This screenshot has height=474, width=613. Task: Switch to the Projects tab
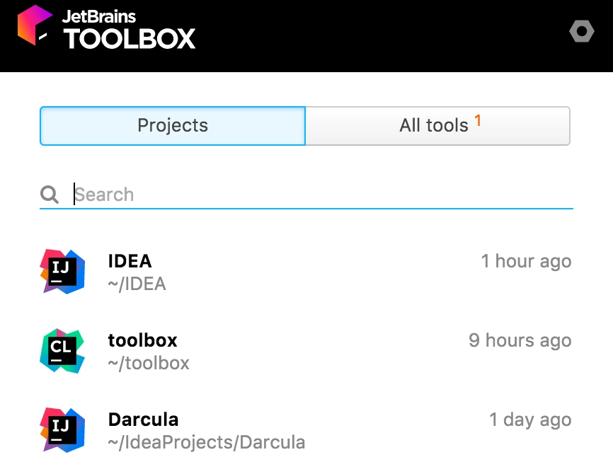(173, 125)
